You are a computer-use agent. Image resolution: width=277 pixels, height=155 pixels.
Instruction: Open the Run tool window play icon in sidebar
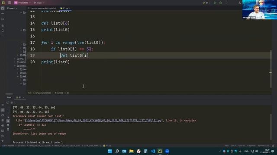click(x=3, y=110)
